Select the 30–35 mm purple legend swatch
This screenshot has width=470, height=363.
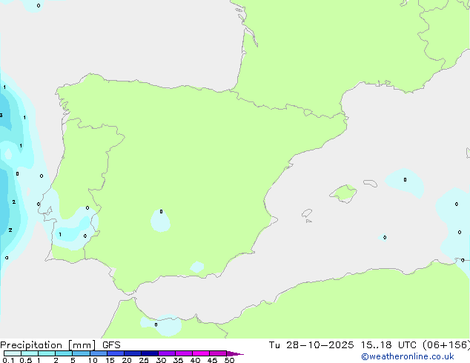click(x=167, y=353)
